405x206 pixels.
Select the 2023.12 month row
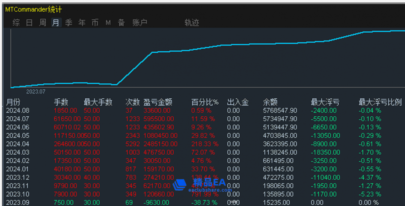[x=204, y=177]
